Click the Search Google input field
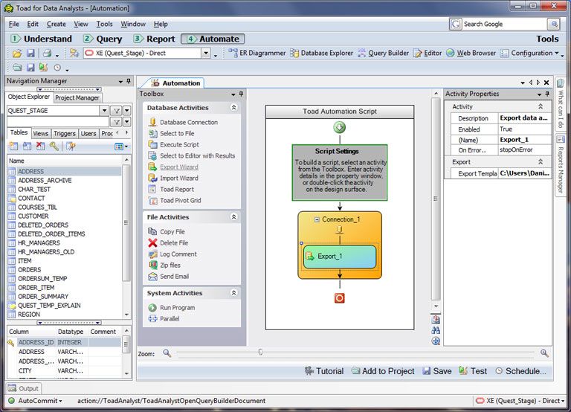The image size is (571, 412). click(x=505, y=24)
